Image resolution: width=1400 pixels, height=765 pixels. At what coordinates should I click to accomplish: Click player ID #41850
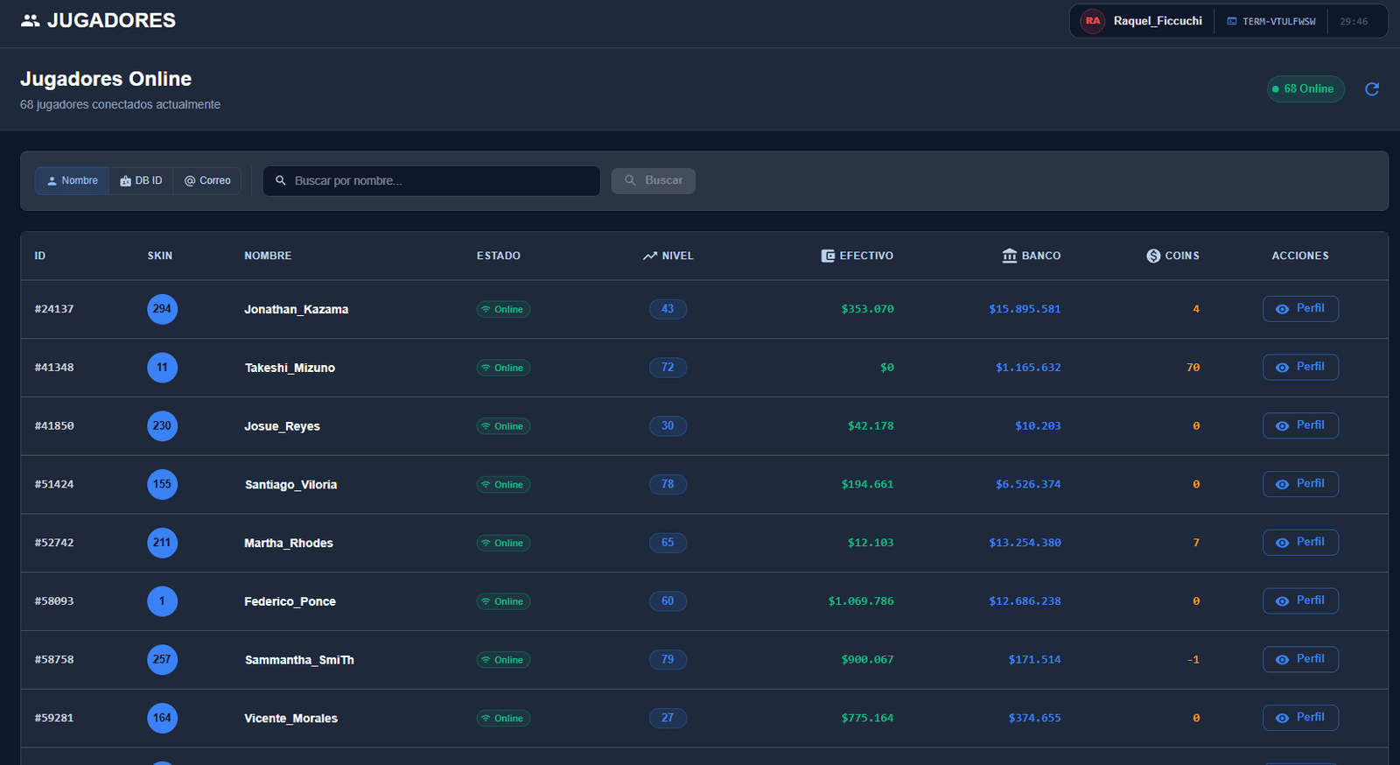coord(54,426)
